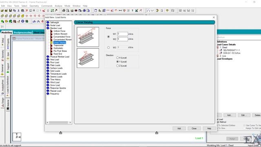
Task: Open the Geometry page on the left sidebar
Action: coord(2,56)
